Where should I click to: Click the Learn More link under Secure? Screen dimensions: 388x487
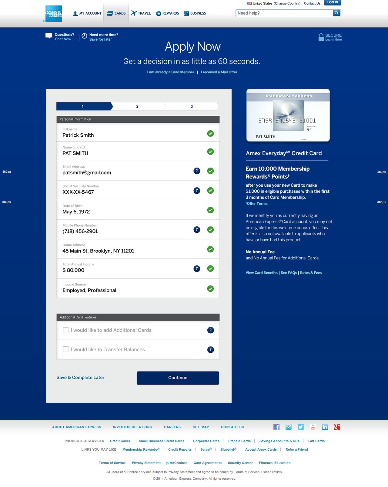(x=333, y=40)
